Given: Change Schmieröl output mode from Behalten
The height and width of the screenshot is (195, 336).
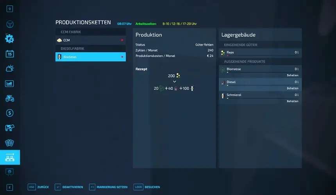Looking at the screenshot, I should [x=292, y=101].
